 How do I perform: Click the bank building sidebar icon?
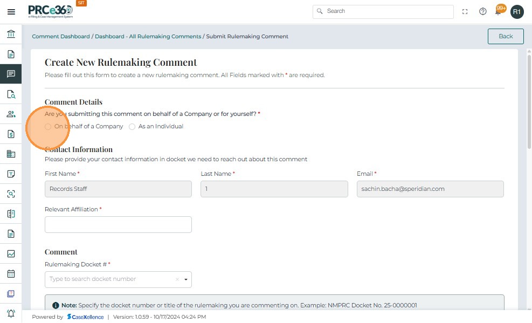11,35
